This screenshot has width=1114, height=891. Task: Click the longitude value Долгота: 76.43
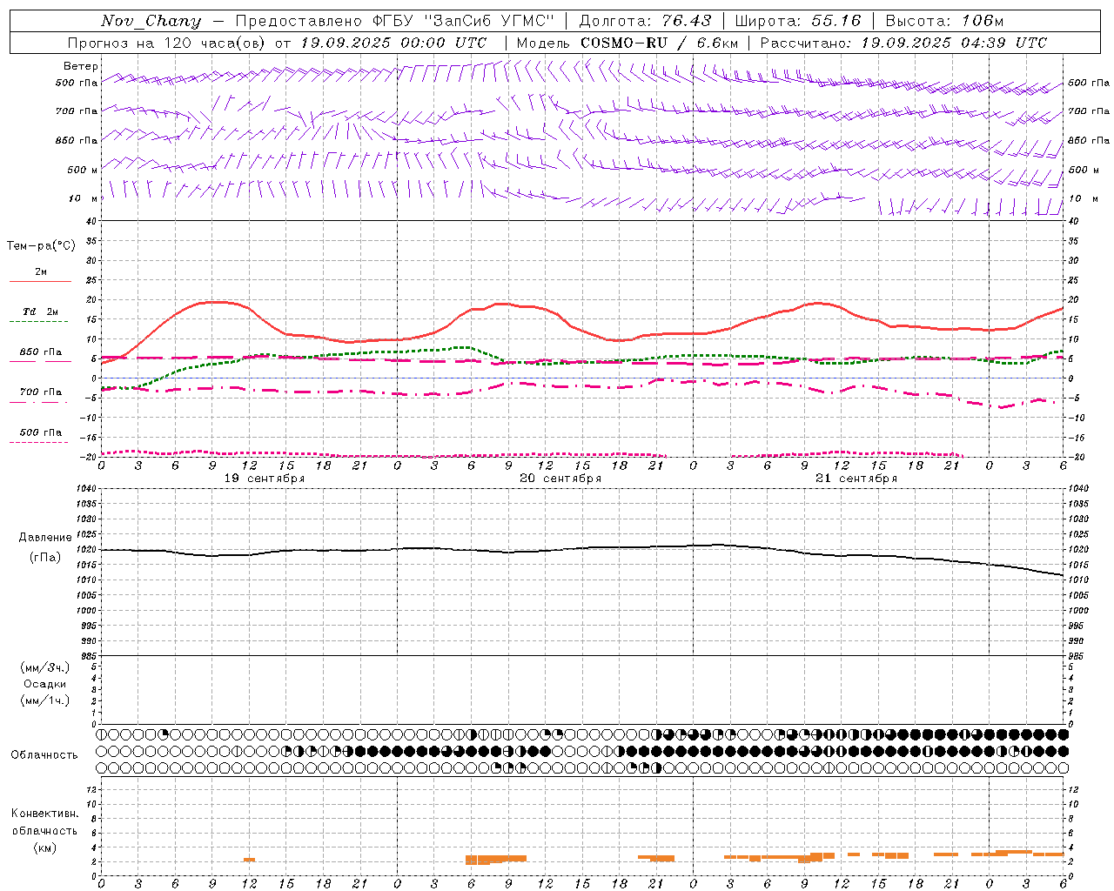pos(645,21)
